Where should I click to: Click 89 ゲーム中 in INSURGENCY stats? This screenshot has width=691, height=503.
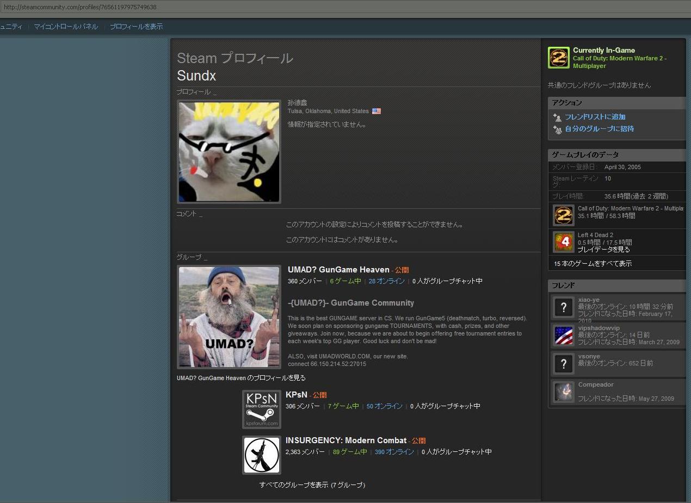click(x=350, y=452)
